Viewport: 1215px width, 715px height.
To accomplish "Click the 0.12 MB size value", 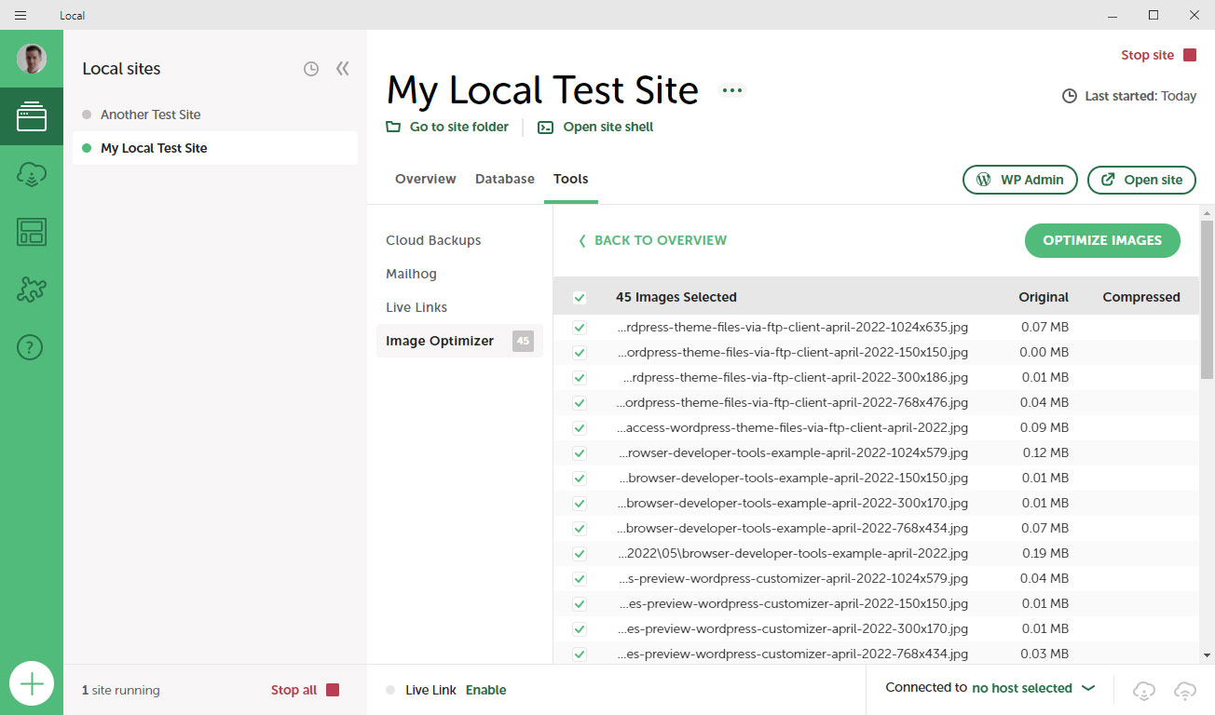I will [1044, 452].
